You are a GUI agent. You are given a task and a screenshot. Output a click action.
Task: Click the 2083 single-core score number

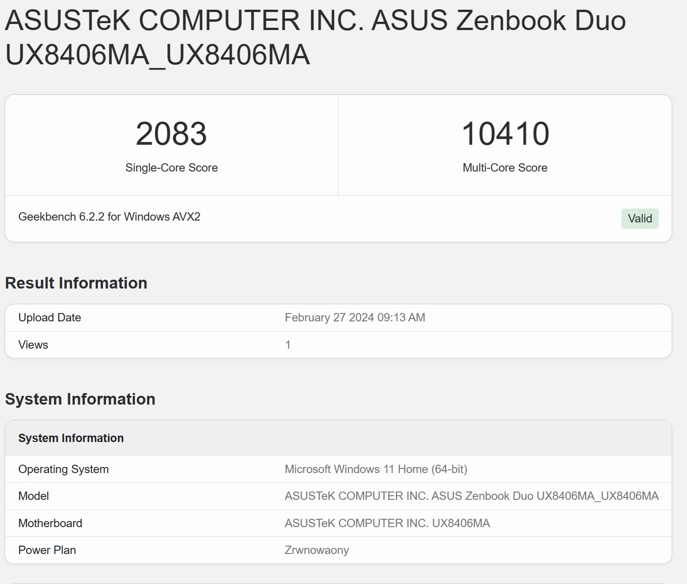171,134
